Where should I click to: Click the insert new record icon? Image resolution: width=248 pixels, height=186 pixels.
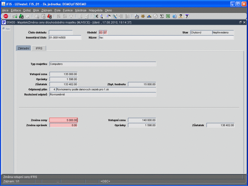click(x=15, y=16)
